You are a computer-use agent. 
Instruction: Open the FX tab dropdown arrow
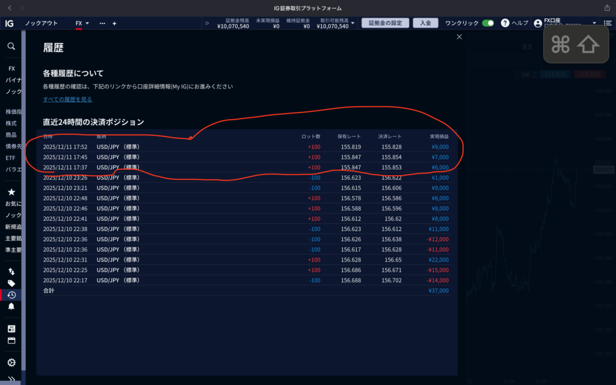(87, 23)
